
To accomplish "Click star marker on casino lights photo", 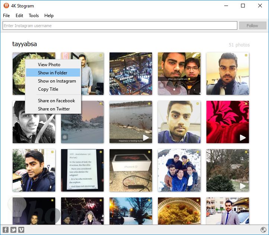I will 149,55.
